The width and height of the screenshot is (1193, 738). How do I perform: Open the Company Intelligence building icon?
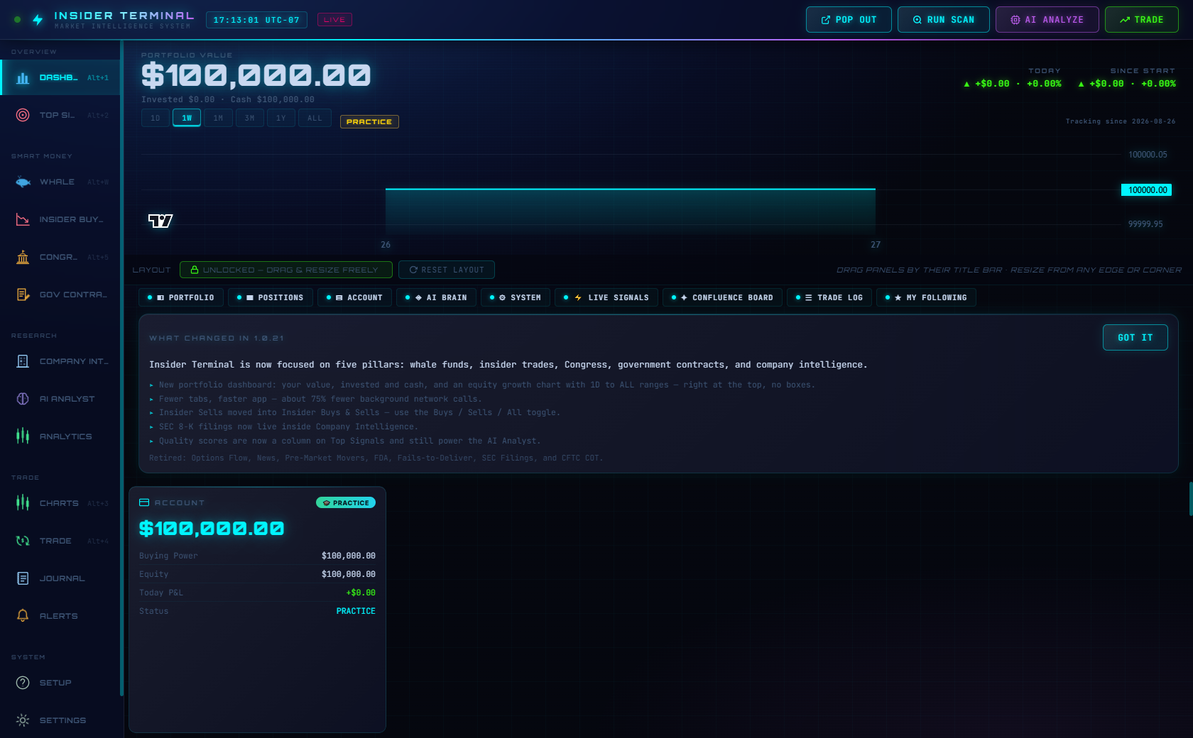pos(23,361)
